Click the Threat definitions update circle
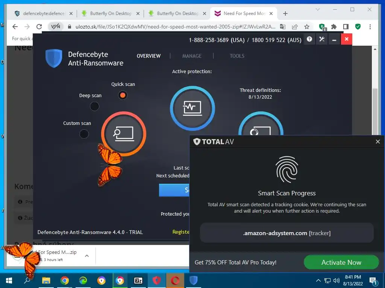Screen dimensions: 385x288 point(261,124)
